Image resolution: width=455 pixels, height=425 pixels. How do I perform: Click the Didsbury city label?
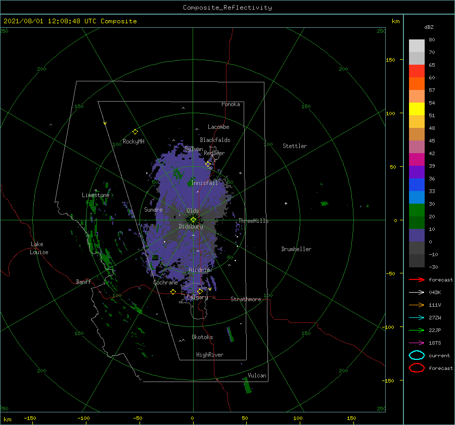(x=191, y=226)
